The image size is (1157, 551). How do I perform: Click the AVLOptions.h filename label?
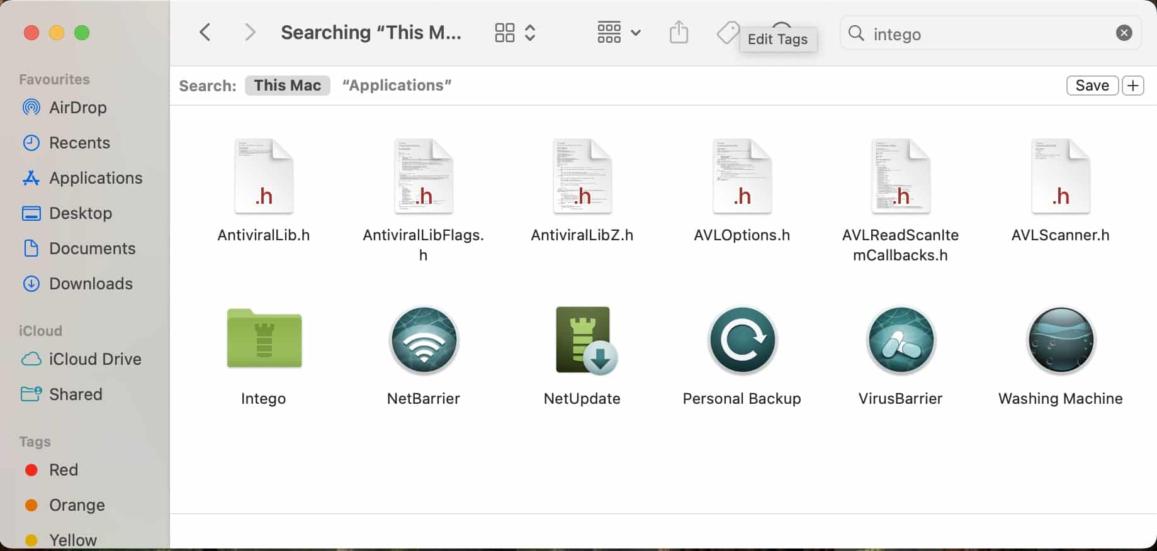pos(742,235)
